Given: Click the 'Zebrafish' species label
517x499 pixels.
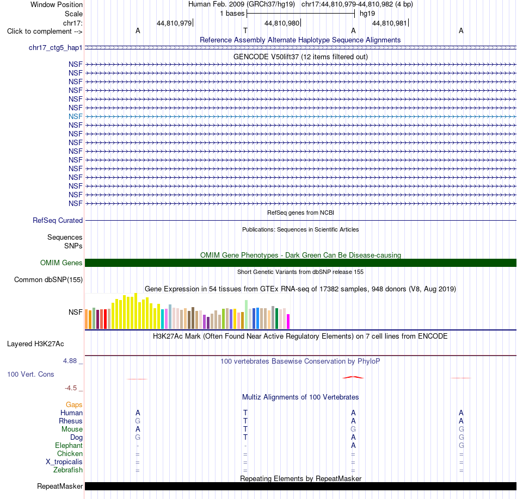Looking at the screenshot, I should pyautogui.click(x=68, y=470).
